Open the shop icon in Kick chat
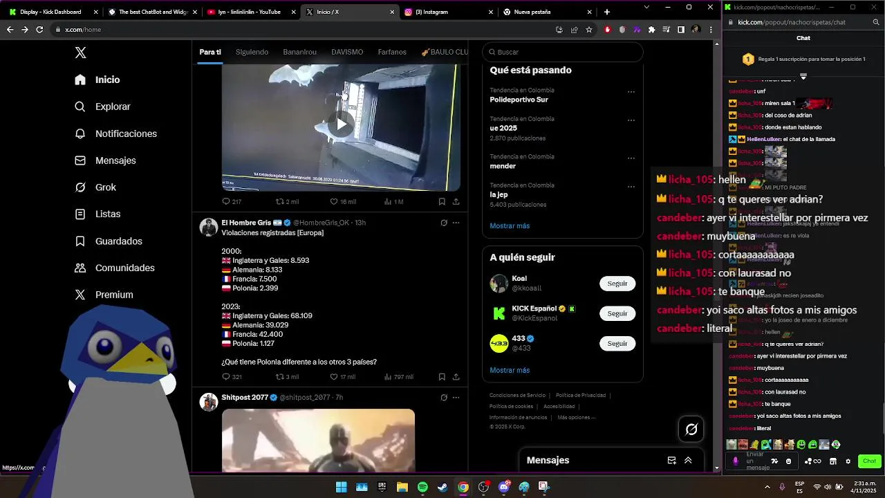The width and height of the screenshot is (885, 498). [x=833, y=461]
